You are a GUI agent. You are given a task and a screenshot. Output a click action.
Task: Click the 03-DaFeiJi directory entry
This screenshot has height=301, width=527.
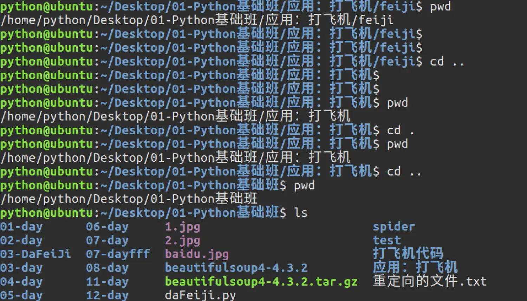coord(35,254)
